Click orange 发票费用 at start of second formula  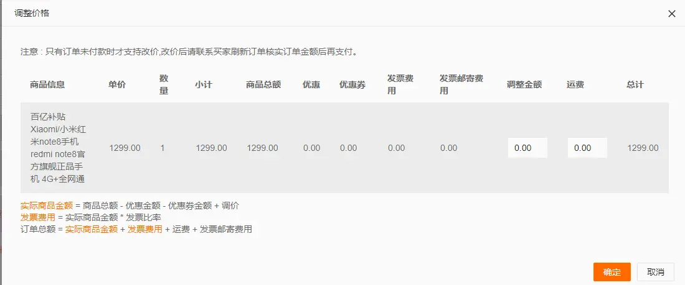point(37,217)
